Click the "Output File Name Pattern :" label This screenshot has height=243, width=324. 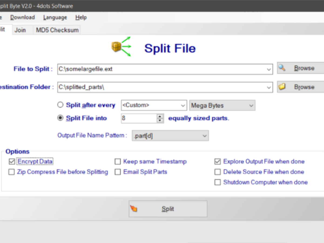(x=92, y=136)
